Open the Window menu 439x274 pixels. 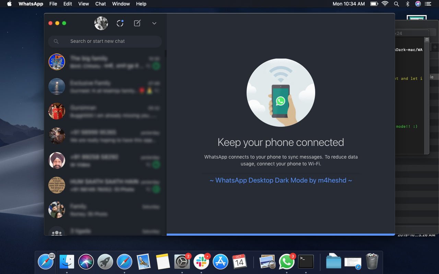click(121, 4)
